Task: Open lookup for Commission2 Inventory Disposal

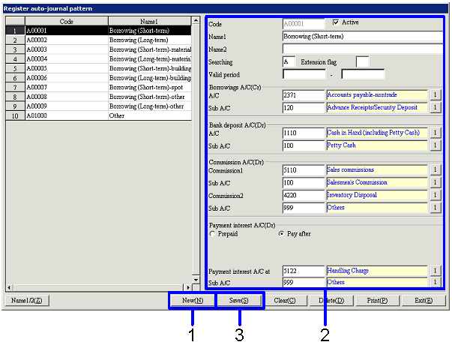Action: pos(434,196)
